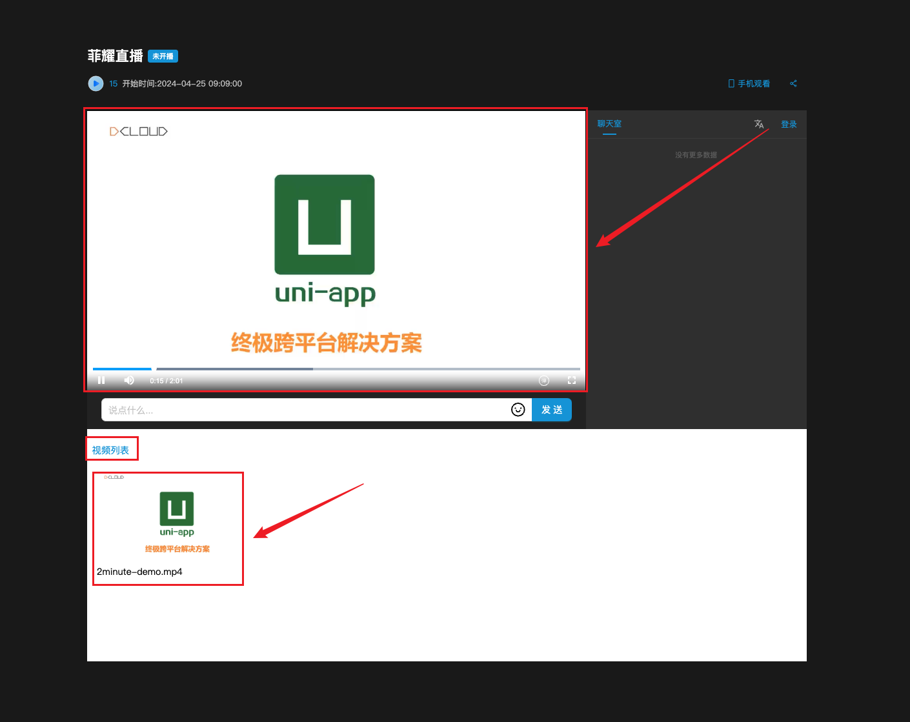Open the 手机观看 mobile viewing link
910x722 pixels.
pos(749,83)
